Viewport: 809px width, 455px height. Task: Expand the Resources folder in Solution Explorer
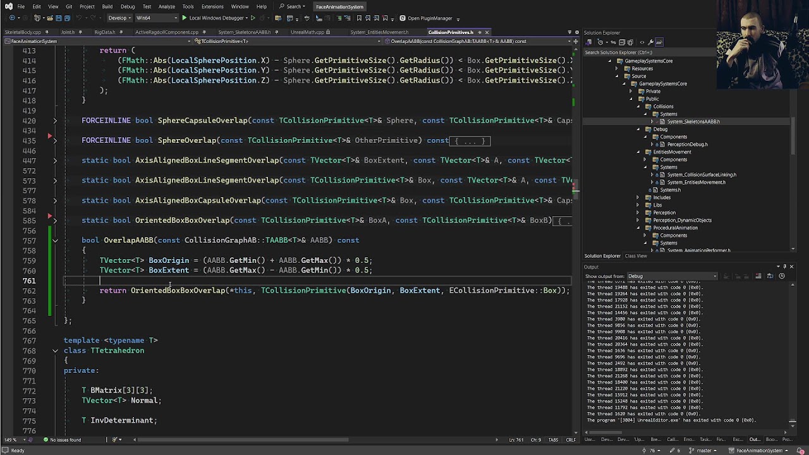click(x=617, y=68)
